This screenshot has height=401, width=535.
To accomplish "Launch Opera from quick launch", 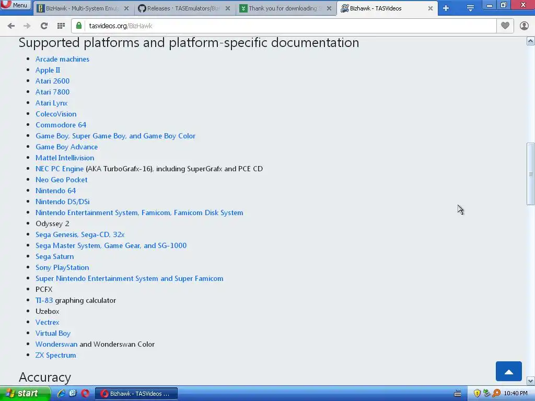I will [85, 394].
